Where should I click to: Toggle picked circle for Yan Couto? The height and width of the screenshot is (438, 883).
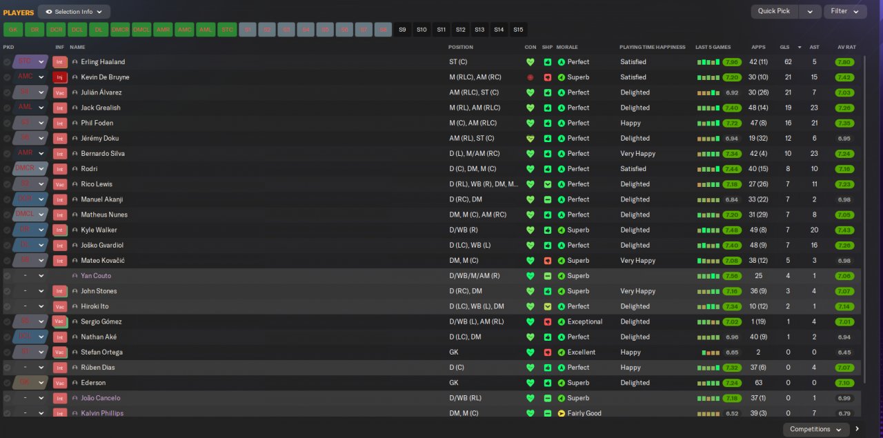(x=7, y=276)
